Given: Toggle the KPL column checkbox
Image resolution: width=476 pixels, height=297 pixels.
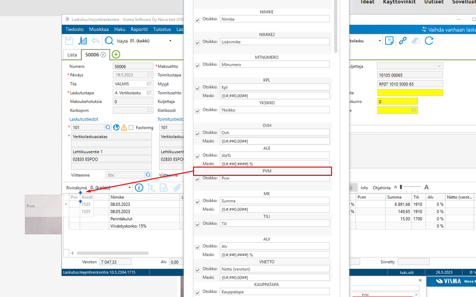Looking at the screenshot, I should pyautogui.click(x=197, y=88).
